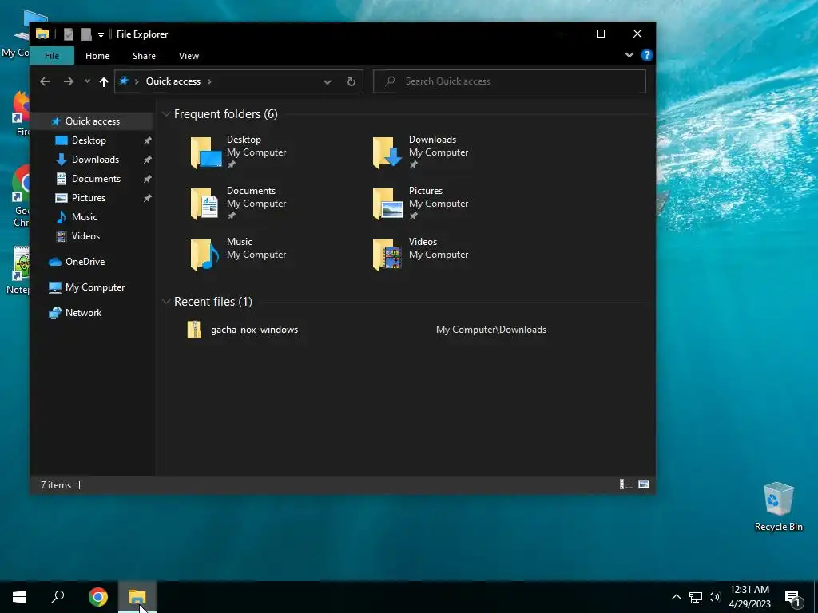Select the gacha_nox_windows zip icon
Viewport: 818px width, 613px height.
click(x=194, y=330)
